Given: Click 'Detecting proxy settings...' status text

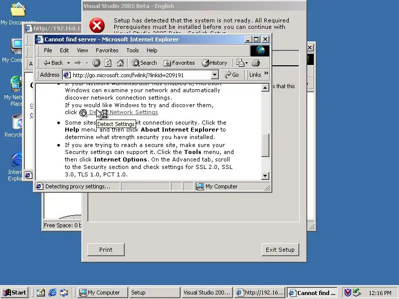Looking at the screenshot, I should tap(78, 186).
